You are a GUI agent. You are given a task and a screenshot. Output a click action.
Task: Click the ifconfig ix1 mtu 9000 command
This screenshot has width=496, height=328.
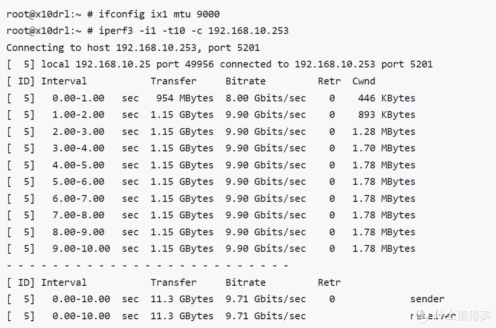pos(155,14)
